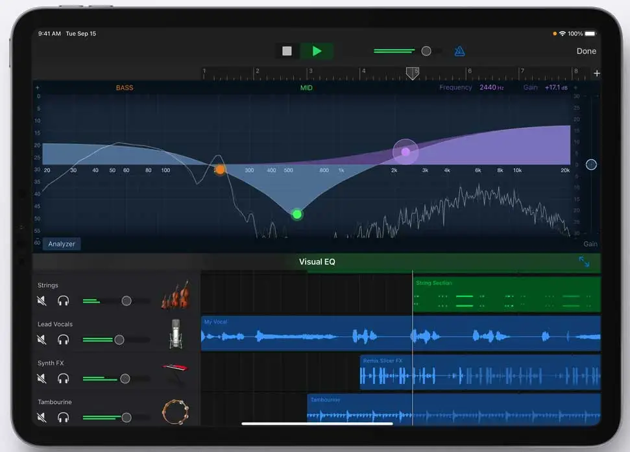Tap the Done button

pyautogui.click(x=586, y=51)
